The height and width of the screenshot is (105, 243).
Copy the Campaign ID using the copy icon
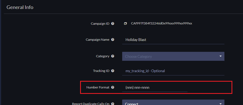click(125, 24)
